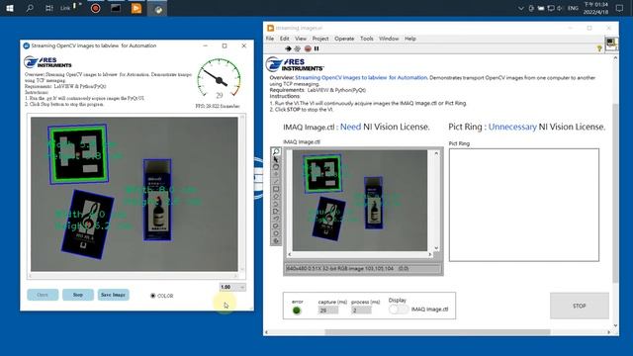Click the STOP button in LabVIEW panel
Viewport: 633px width, 356px height.
point(580,306)
